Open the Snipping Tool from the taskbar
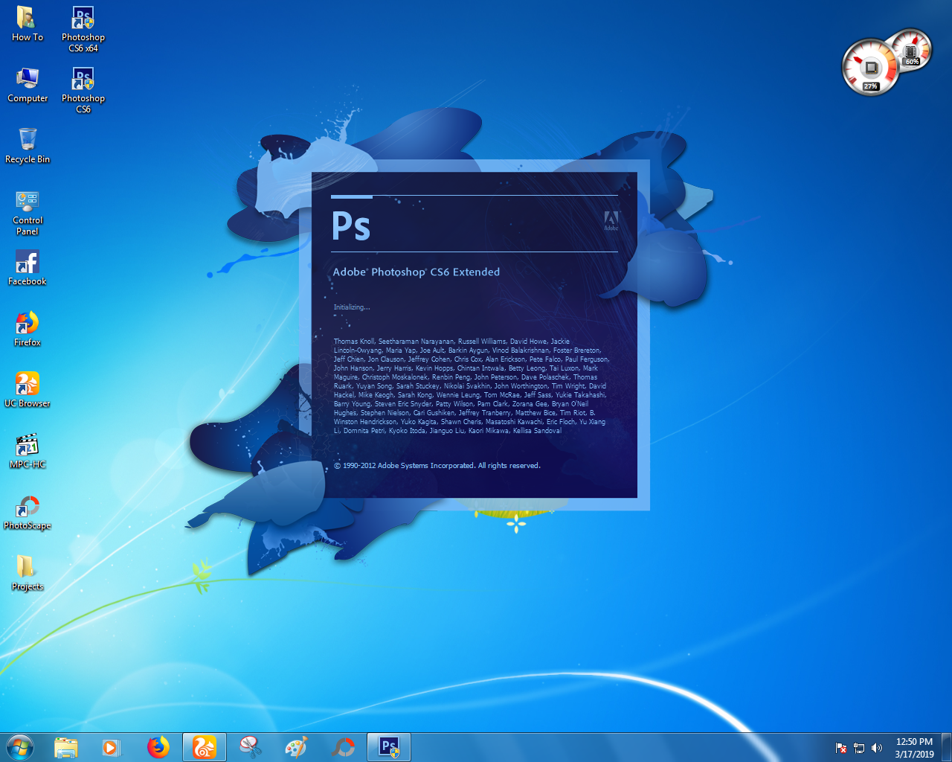Image resolution: width=952 pixels, height=762 pixels. [x=251, y=747]
